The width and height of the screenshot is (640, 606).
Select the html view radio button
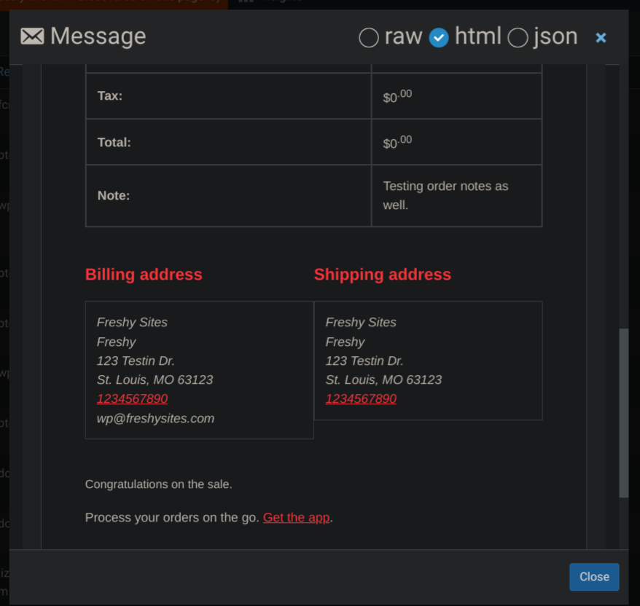tap(438, 36)
